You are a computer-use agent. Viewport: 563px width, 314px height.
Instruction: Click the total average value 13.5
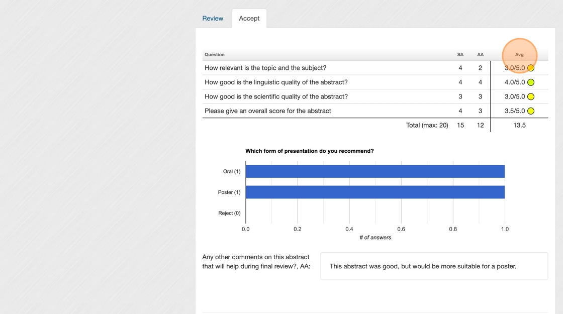point(519,125)
